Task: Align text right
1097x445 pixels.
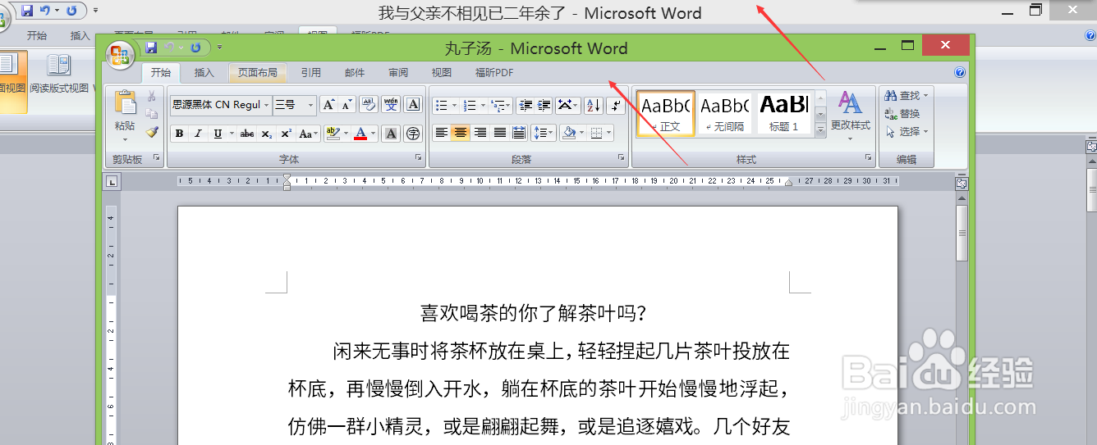Action: pos(480,133)
